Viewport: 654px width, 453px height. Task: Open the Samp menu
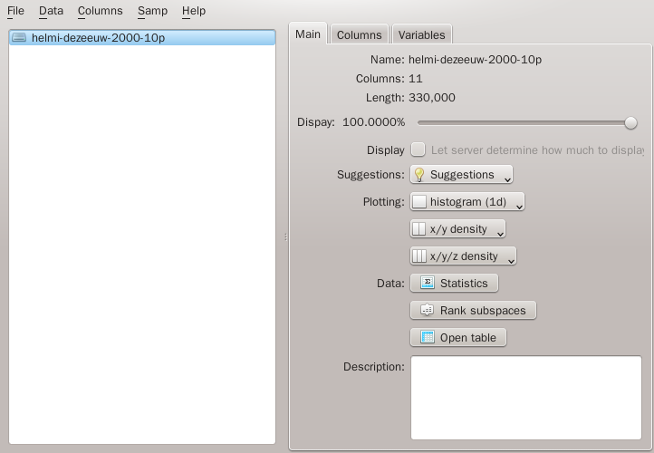152,11
